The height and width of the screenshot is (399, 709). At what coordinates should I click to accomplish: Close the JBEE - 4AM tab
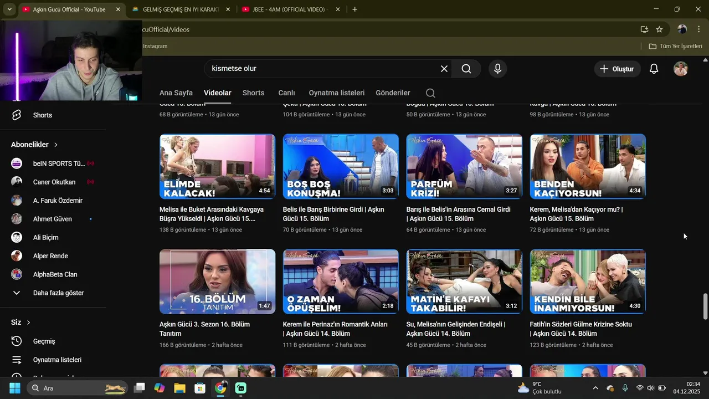click(x=338, y=9)
